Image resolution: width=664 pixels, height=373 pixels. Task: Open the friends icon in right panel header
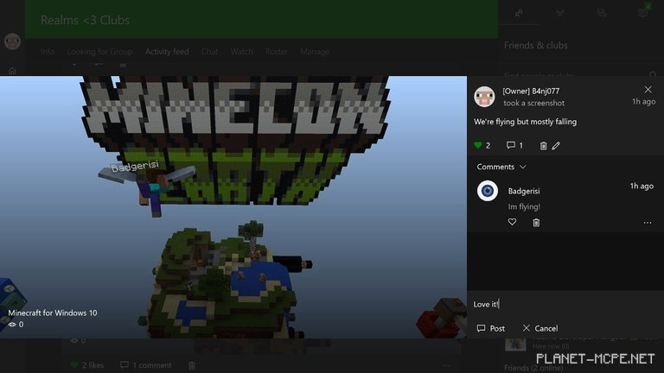tap(519, 13)
